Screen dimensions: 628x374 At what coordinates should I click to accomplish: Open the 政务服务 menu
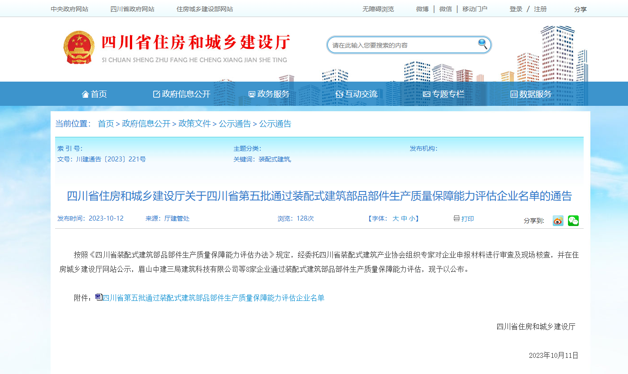(x=271, y=94)
